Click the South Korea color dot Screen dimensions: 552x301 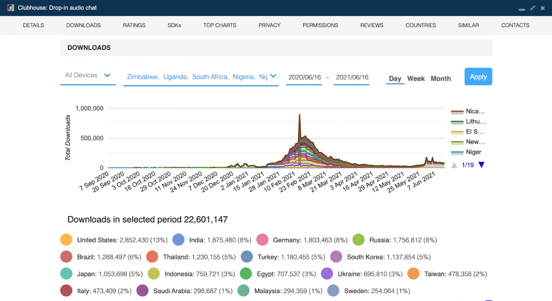[336, 257]
